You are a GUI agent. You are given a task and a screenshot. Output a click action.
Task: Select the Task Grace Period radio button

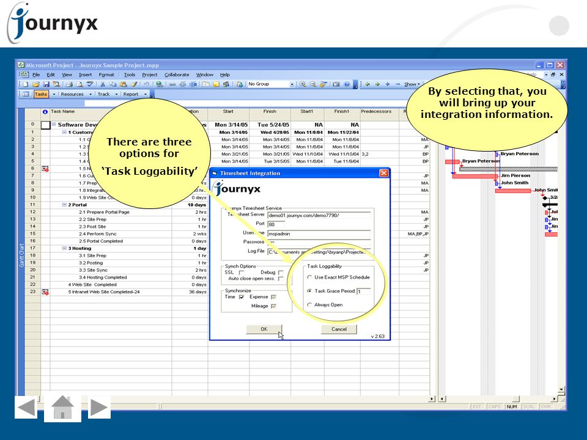pos(309,291)
